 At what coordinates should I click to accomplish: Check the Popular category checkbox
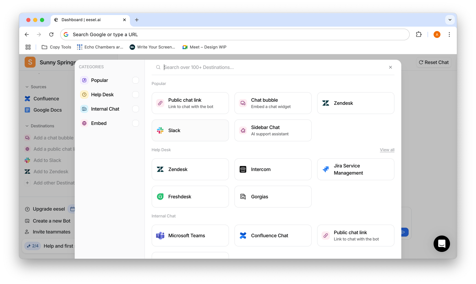point(136,80)
